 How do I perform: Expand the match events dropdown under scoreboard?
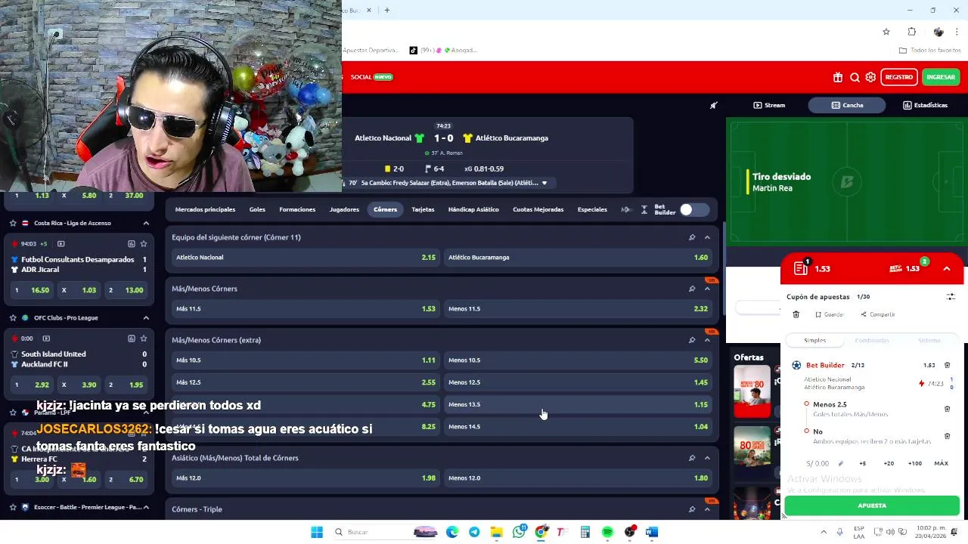pyautogui.click(x=544, y=183)
